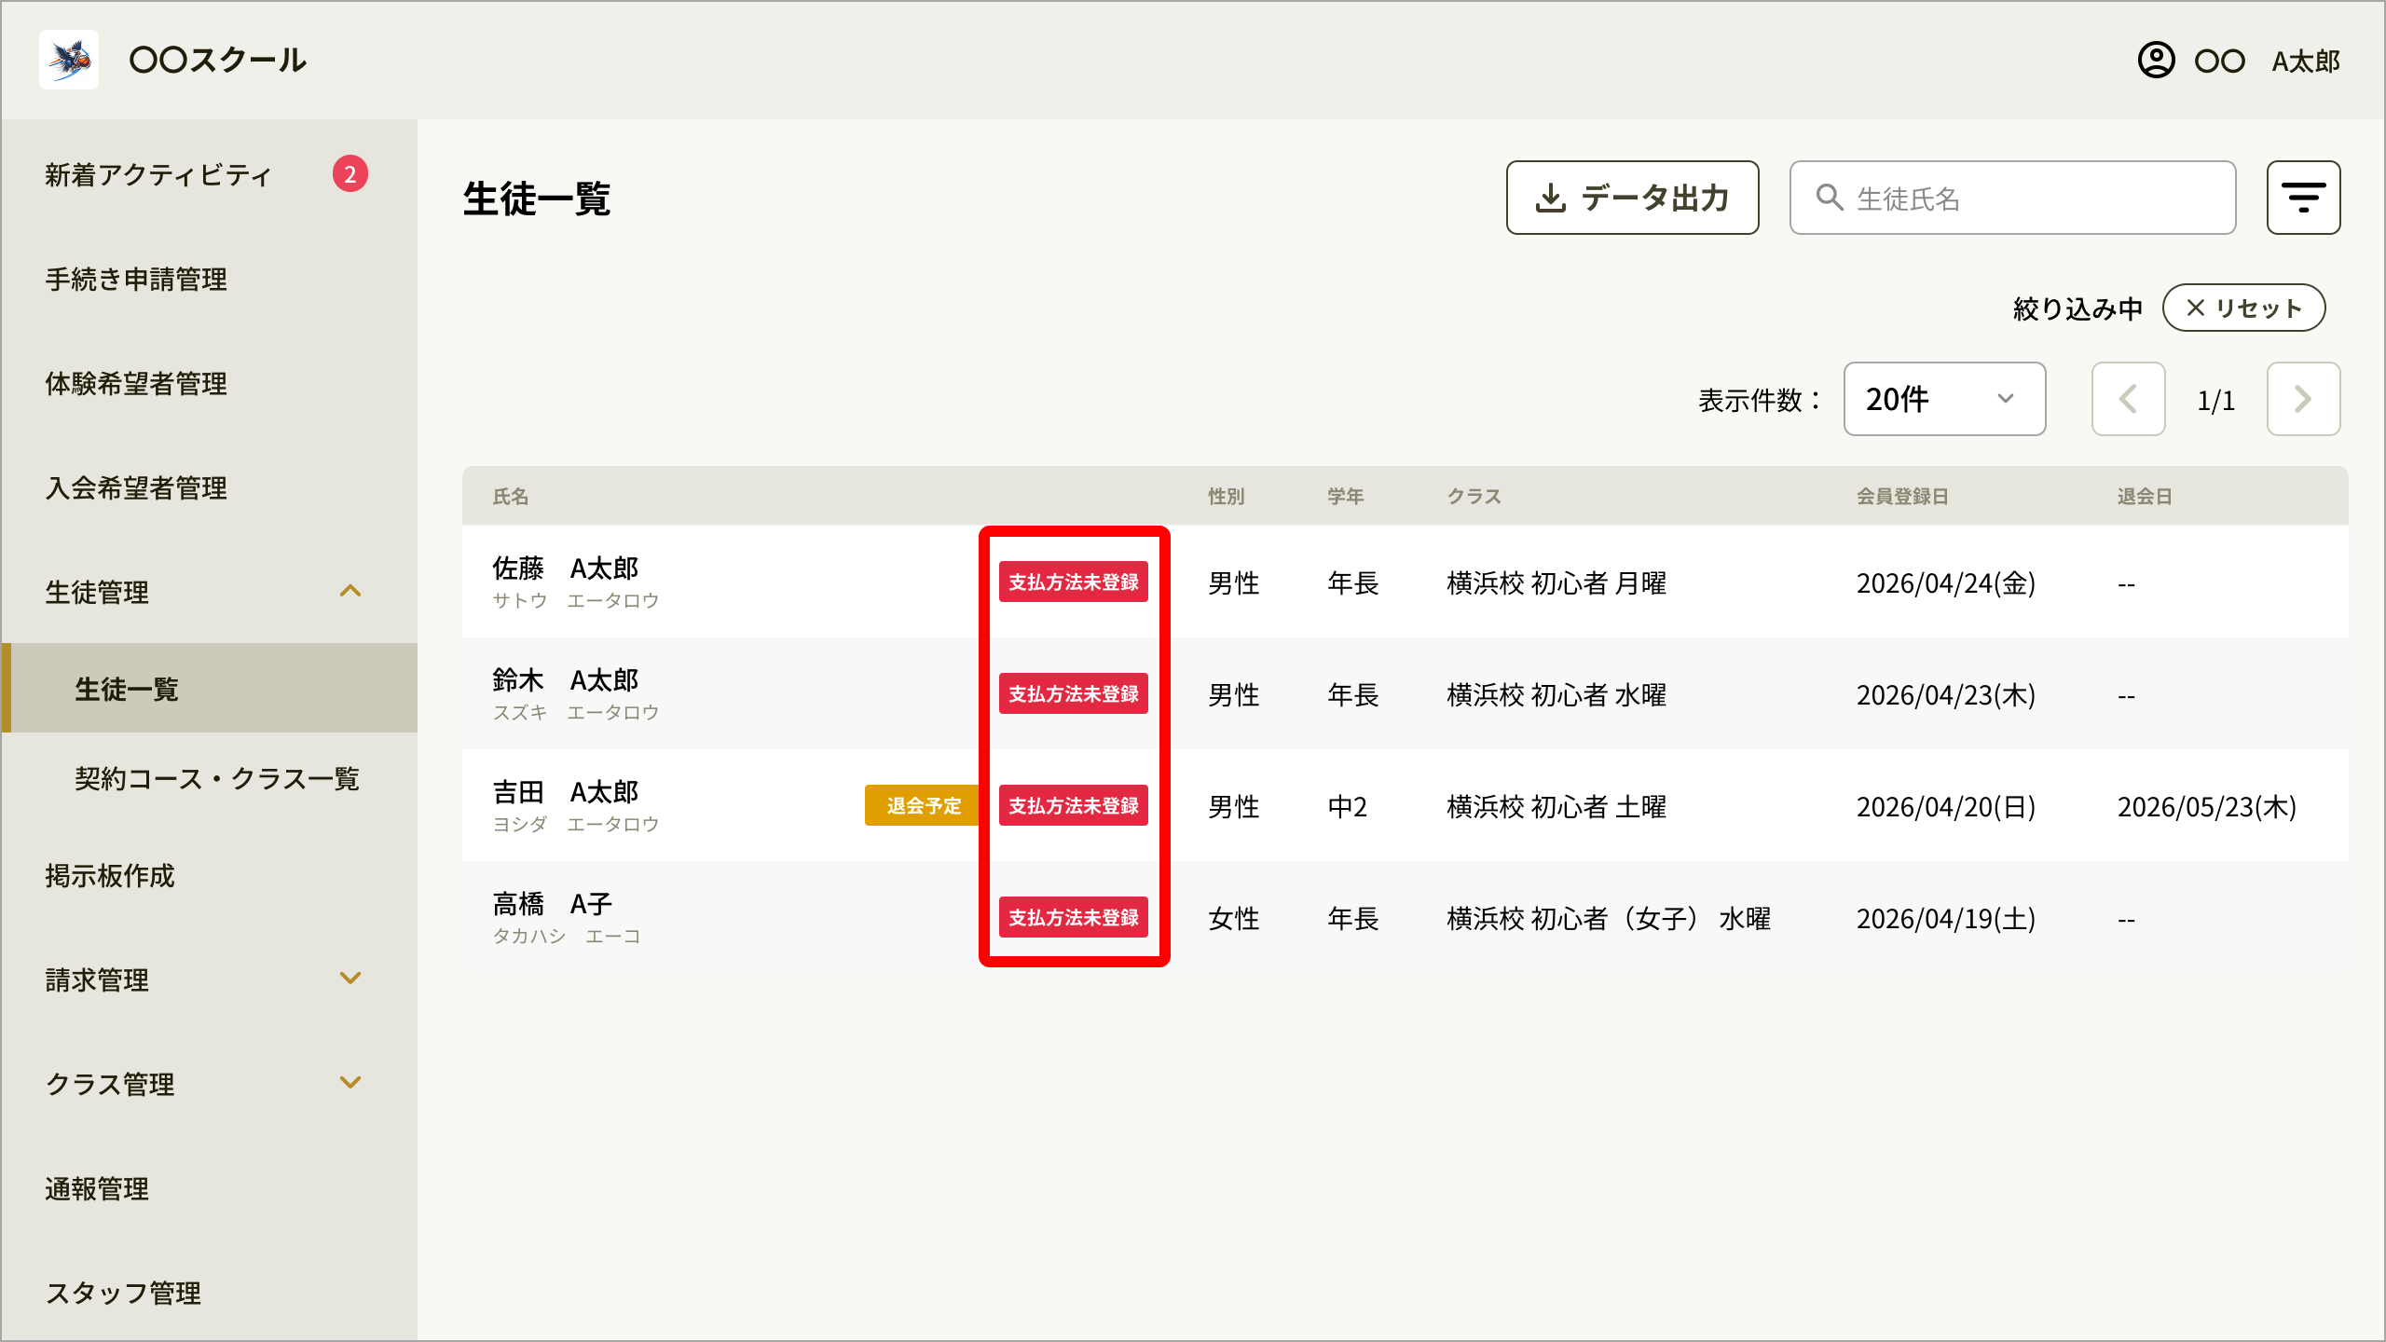
Task: Click 支払方法未登録 badge for 佐藤
Action: point(1073,582)
